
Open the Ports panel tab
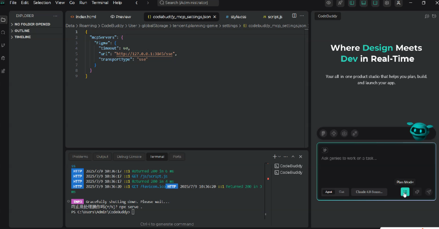[x=177, y=157]
